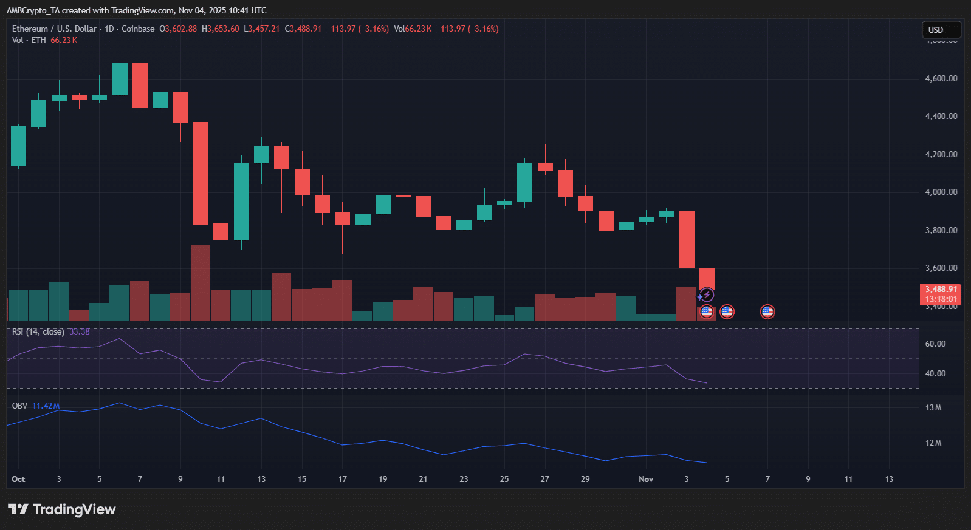Viewport: 971px width, 530px height.
Task: Click the red current price label 3,488.91
Action: click(x=941, y=294)
